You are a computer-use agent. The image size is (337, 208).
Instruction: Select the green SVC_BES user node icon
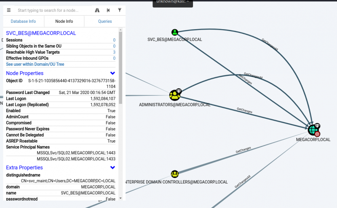click(175, 32)
